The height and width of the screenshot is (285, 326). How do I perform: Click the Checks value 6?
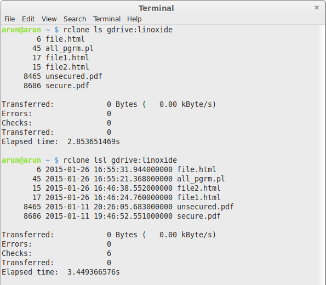click(x=109, y=253)
